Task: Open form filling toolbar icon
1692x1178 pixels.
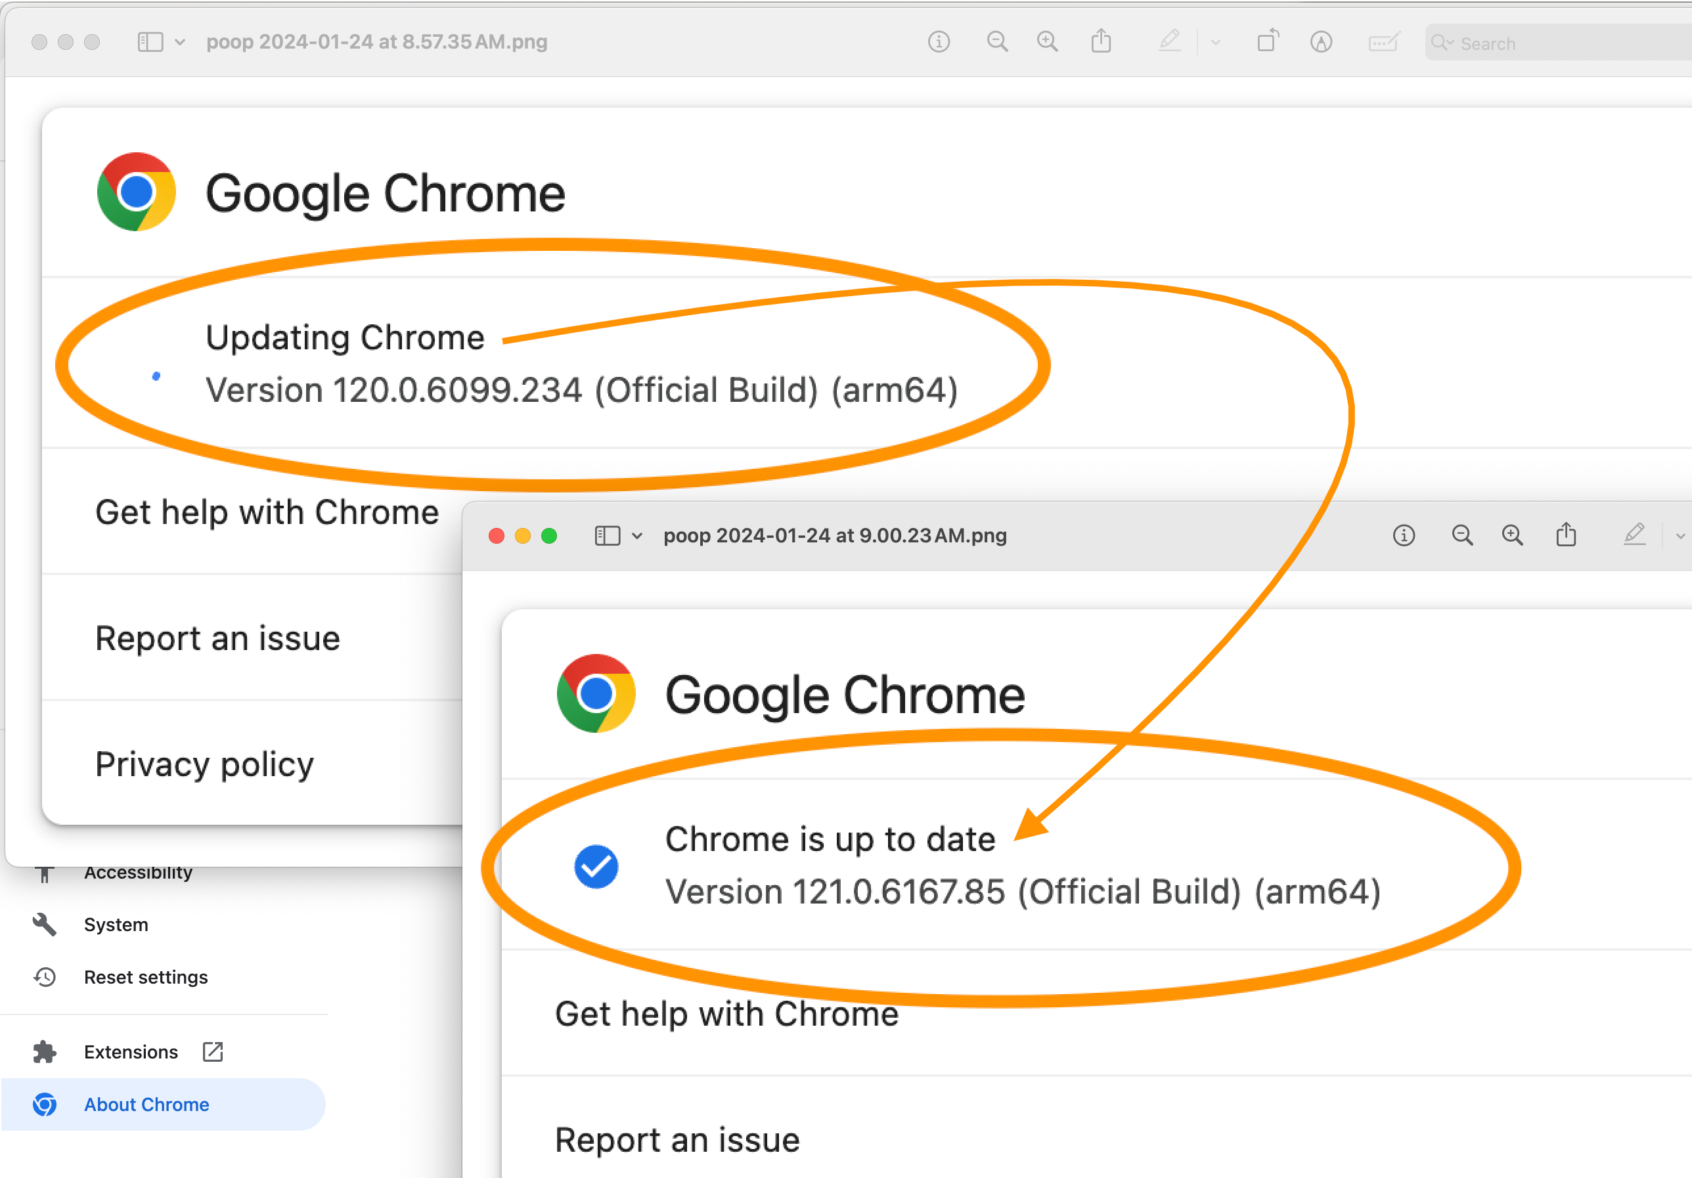Action: point(1383,42)
